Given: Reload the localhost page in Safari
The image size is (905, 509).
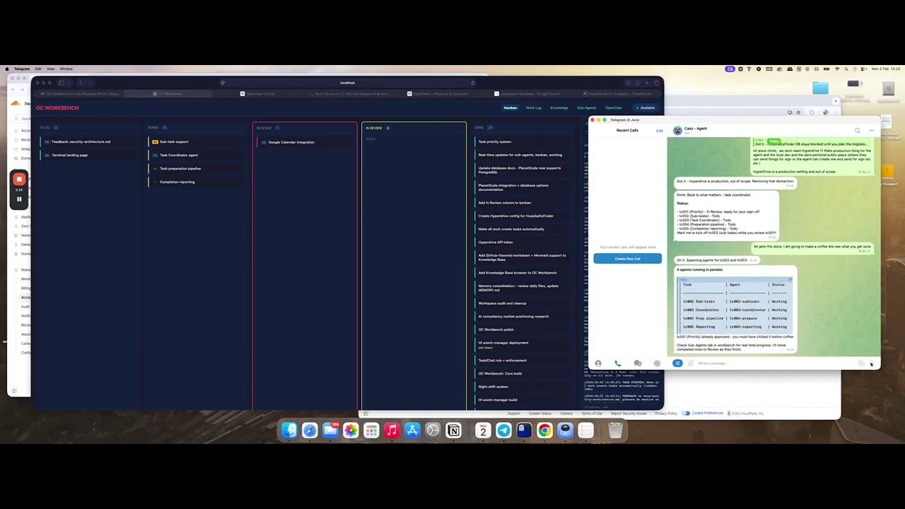Looking at the screenshot, I should click(x=473, y=83).
